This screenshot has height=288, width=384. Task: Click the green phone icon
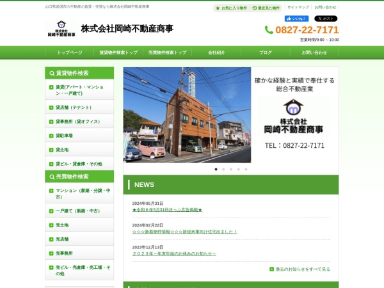click(269, 30)
